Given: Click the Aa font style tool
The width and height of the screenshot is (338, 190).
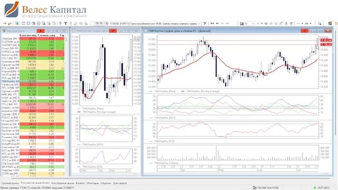Looking at the screenshot, I should pyautogui.click(x=306, y=23).
